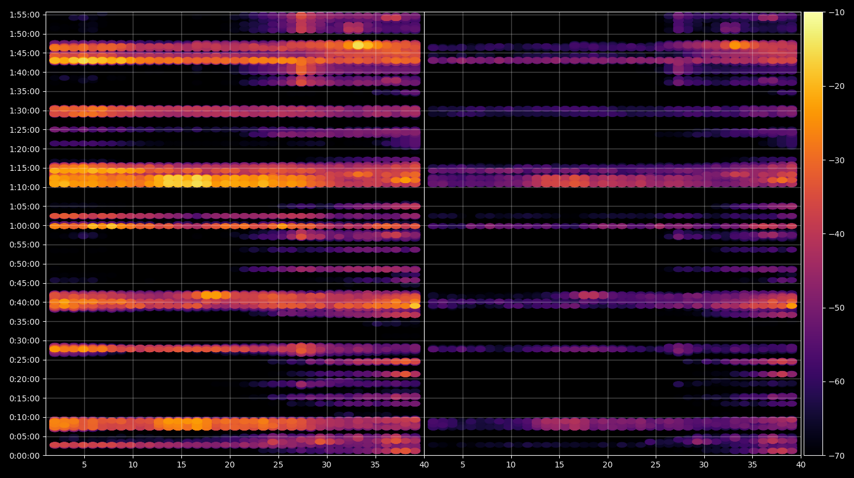Pick x-axis tick 20 under right panel
The image size is (854, 478).
(608, 465)
